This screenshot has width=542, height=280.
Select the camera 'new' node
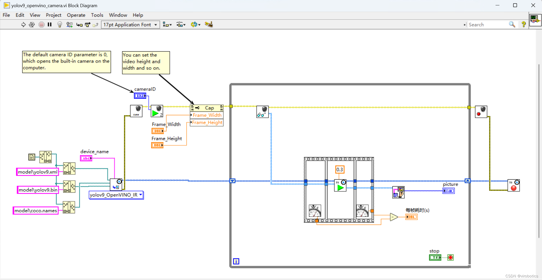coord(136,111)
